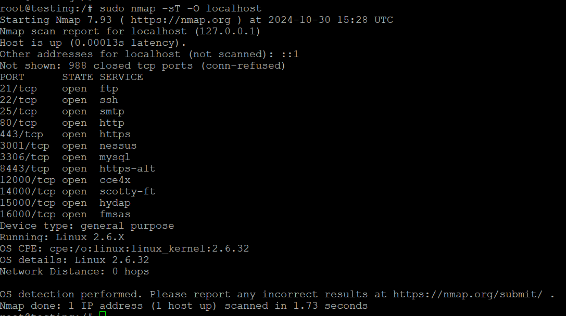
Task: Click the 16000/tcp fmsas row
Action: point(65,214)
